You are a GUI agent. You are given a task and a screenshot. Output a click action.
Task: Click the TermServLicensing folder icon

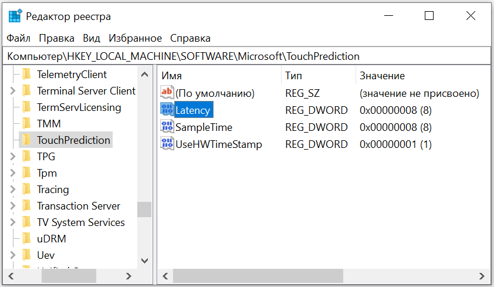pyautogui.click(x=27, y=107)
